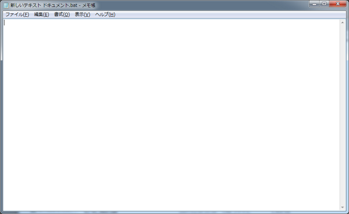Click the vertical scrollbar up arrow
The image size is (349, 214).
coord(343,23)
